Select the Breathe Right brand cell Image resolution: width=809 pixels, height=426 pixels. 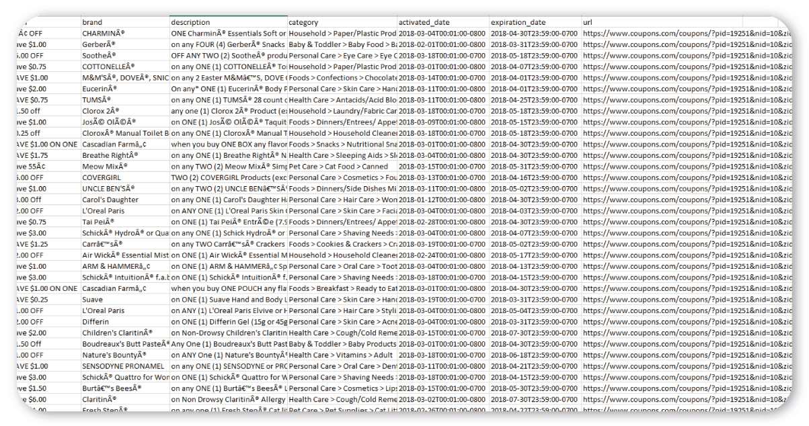coord(125,155)
